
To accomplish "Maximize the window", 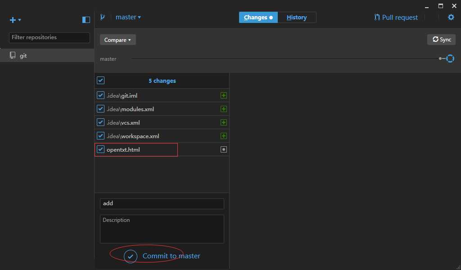I will 440,6.
